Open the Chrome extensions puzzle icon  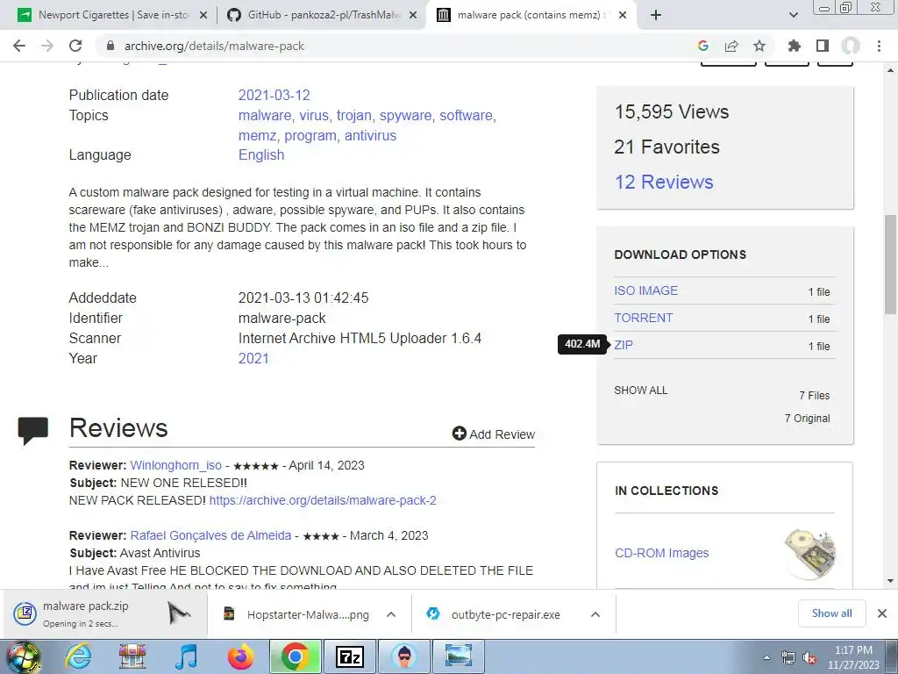795,46
